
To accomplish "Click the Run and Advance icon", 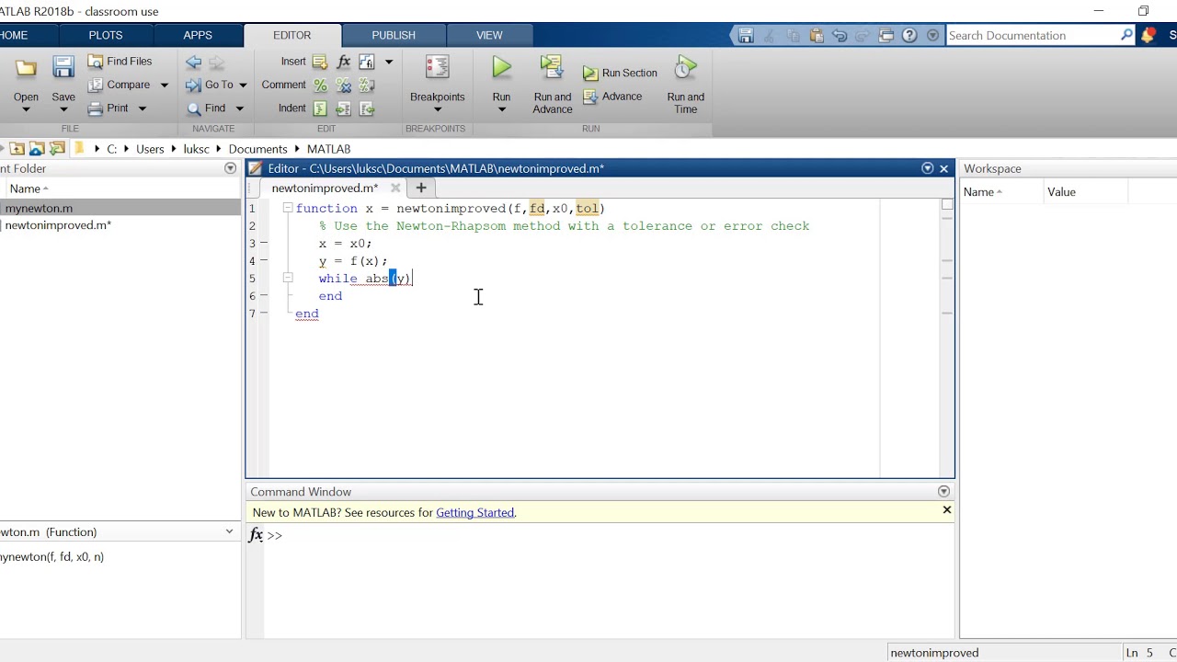I will [552, 67].
